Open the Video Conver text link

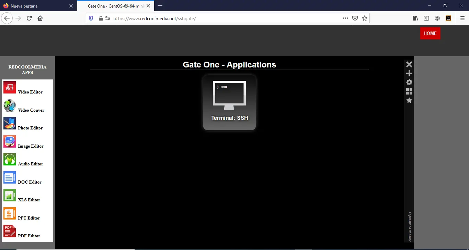point(31,110)
